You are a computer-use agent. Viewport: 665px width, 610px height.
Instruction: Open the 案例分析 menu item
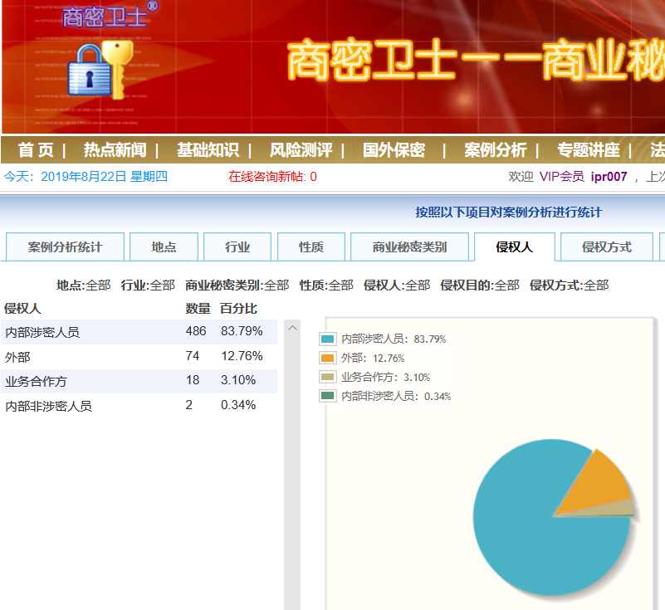tap(496, 150)
